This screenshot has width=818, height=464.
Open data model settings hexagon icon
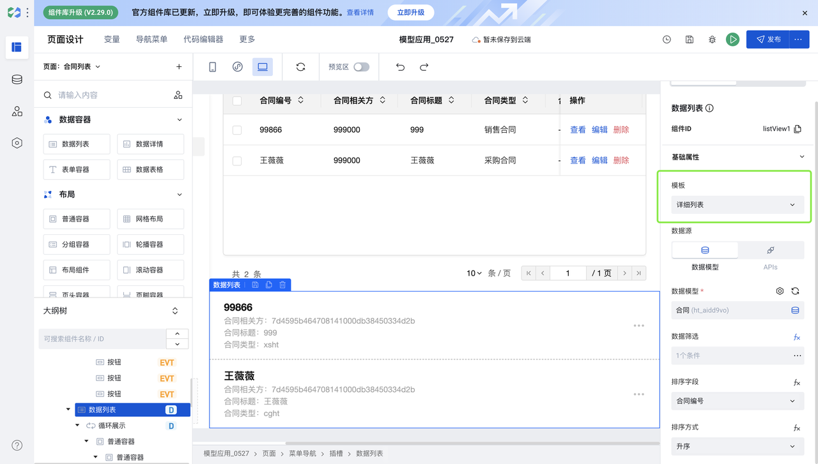coord(780,291)
